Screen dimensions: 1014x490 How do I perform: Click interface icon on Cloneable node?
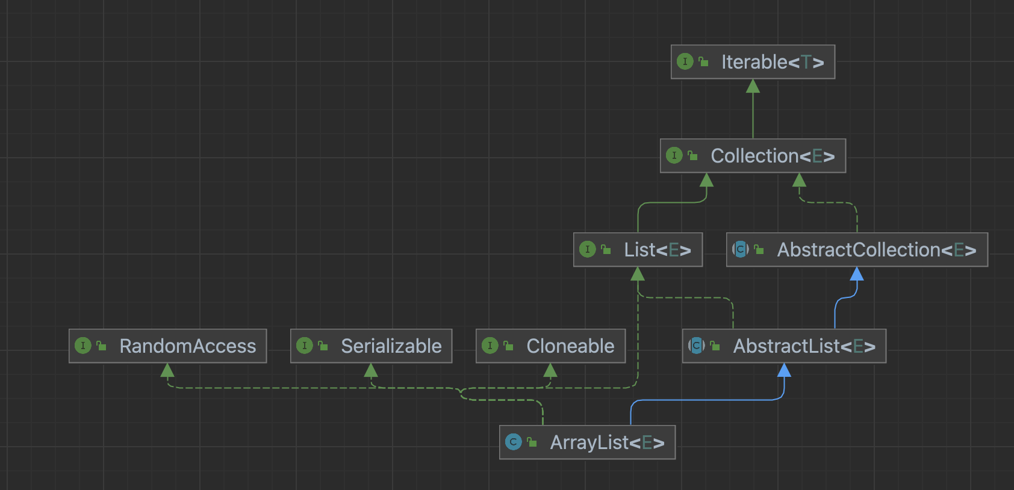(490, 346)
